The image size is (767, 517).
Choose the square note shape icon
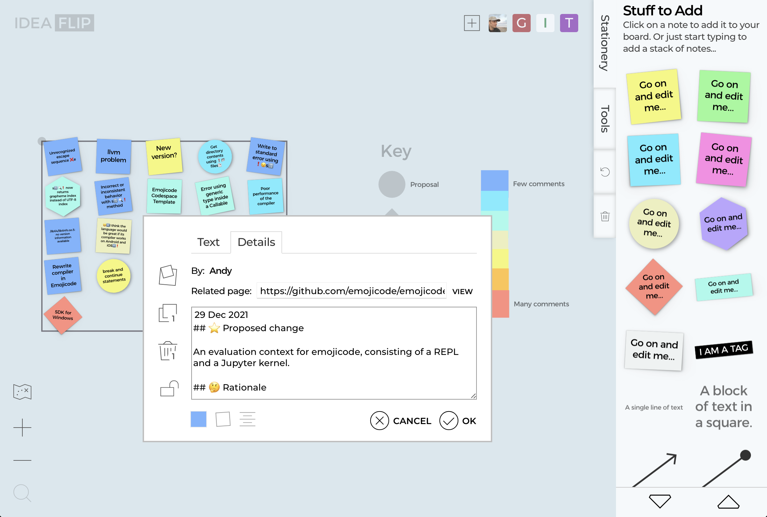[223, 419]
